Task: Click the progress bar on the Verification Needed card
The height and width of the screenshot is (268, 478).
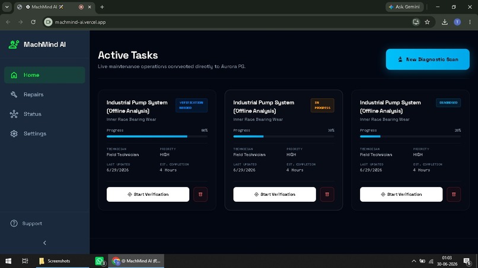Action: point(157,137)
